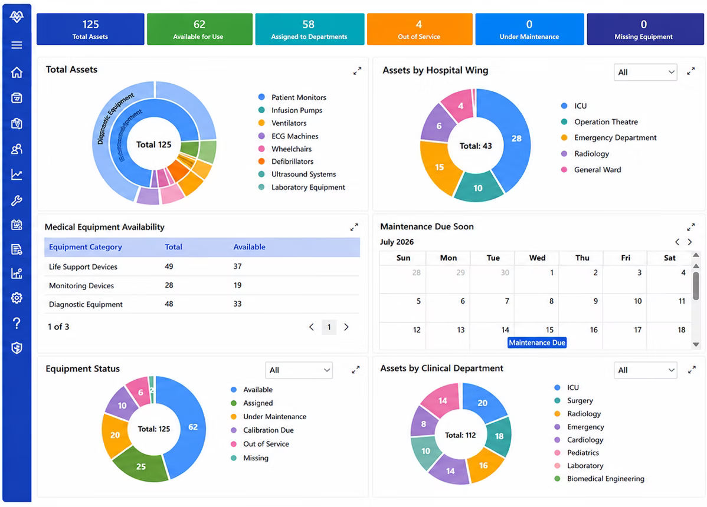This screenshot has height=507, width=707.
Task: Open the wrench maintenance icon in sidebar
Action: tap(17, 200)
